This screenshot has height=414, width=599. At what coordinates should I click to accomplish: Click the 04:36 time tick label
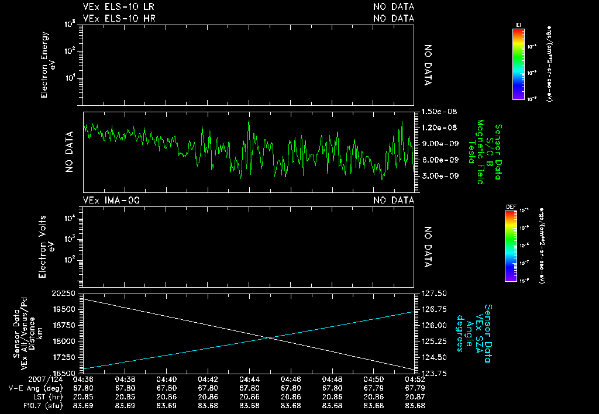tap(83, 380)
